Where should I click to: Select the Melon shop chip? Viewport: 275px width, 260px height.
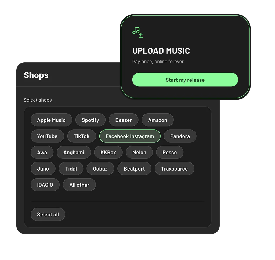(139, 152)
